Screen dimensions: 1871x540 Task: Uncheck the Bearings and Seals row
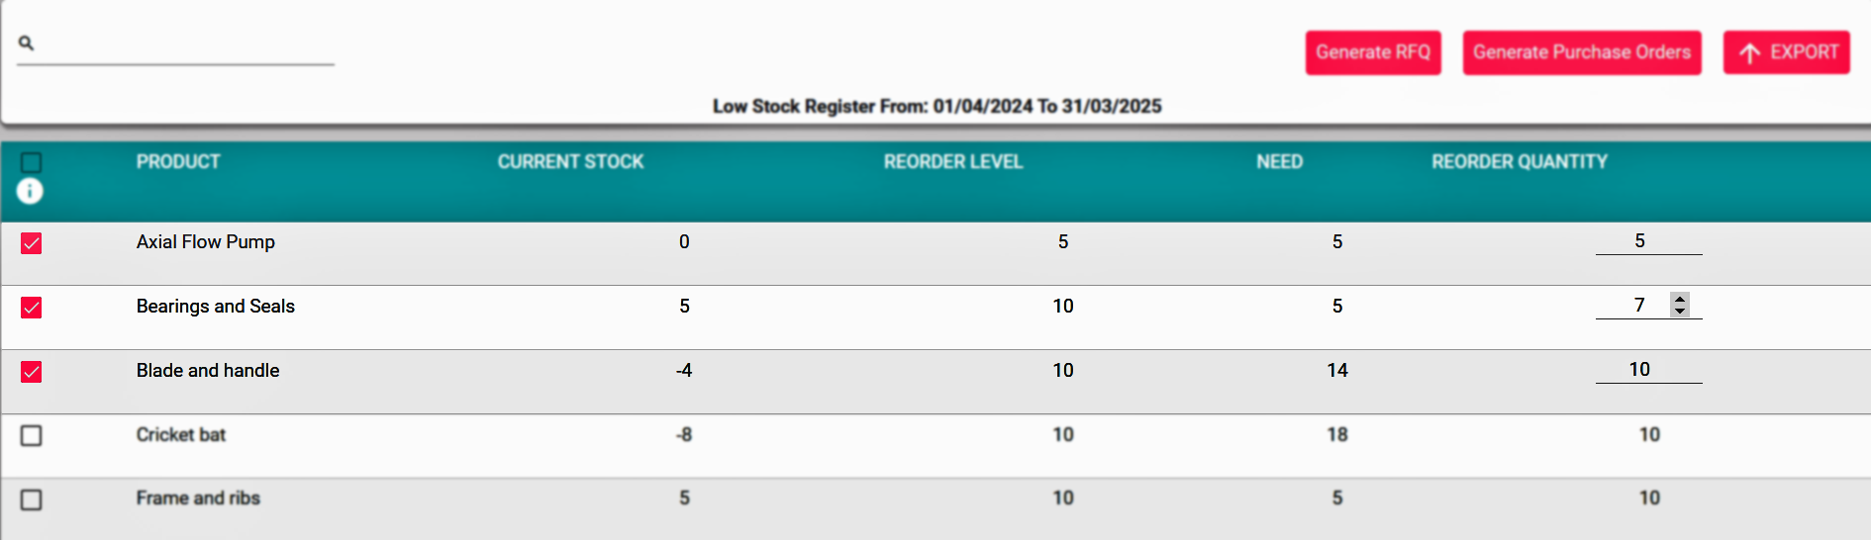32,308
